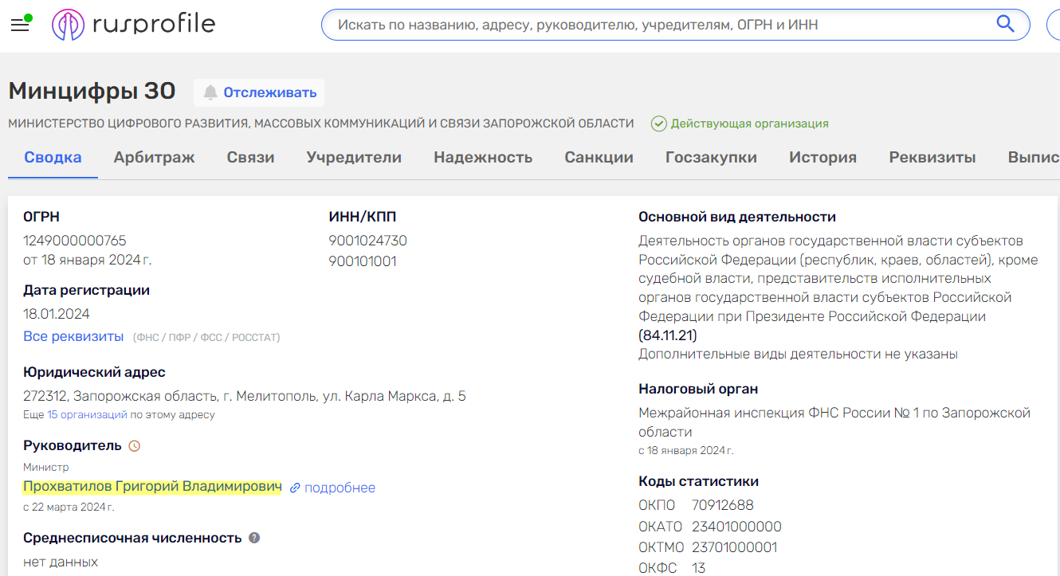1060x576 pixels.
Task: Click the magnifying glass search icon
Action: click(1005, 24)
